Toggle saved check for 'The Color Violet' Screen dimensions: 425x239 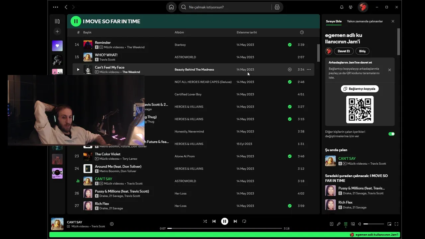(x=290, y=156)
